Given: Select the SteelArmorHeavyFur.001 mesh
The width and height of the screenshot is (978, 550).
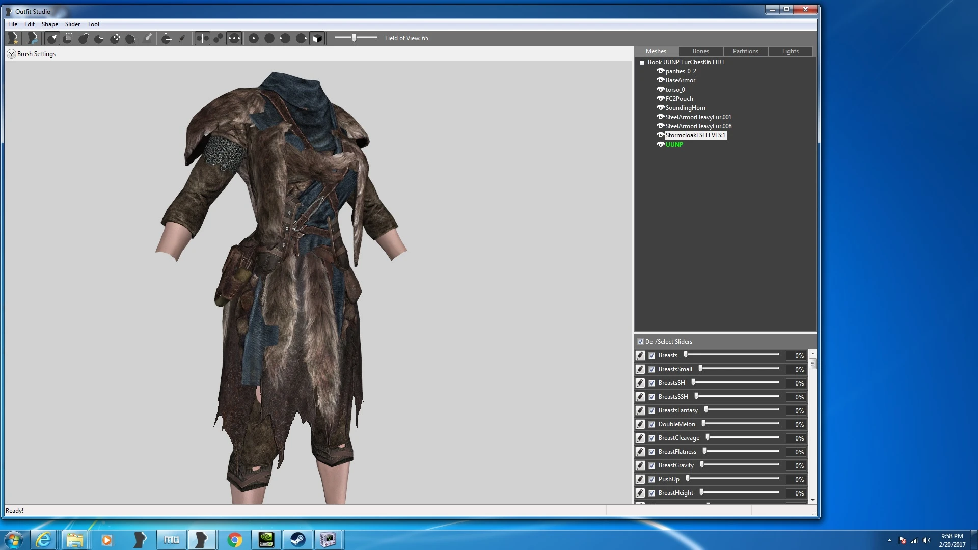Looking at the screenshot, I should (x=698, y=117).
